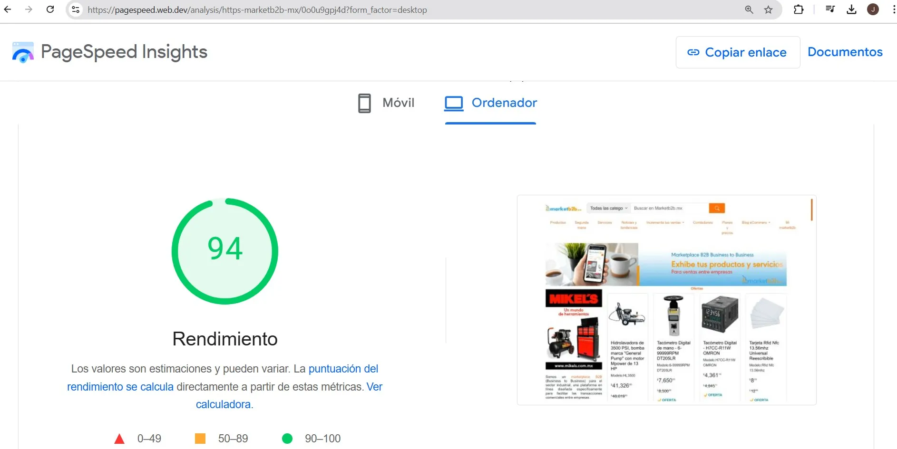
Task: Click the green 90–100 legend dot
Action: point(287,439)
